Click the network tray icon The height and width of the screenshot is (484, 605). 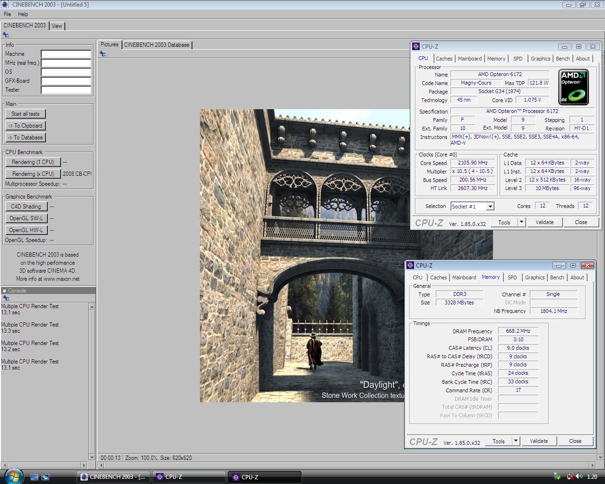[x=570, y=477]
